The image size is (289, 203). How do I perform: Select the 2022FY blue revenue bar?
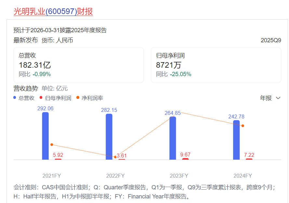109,137
